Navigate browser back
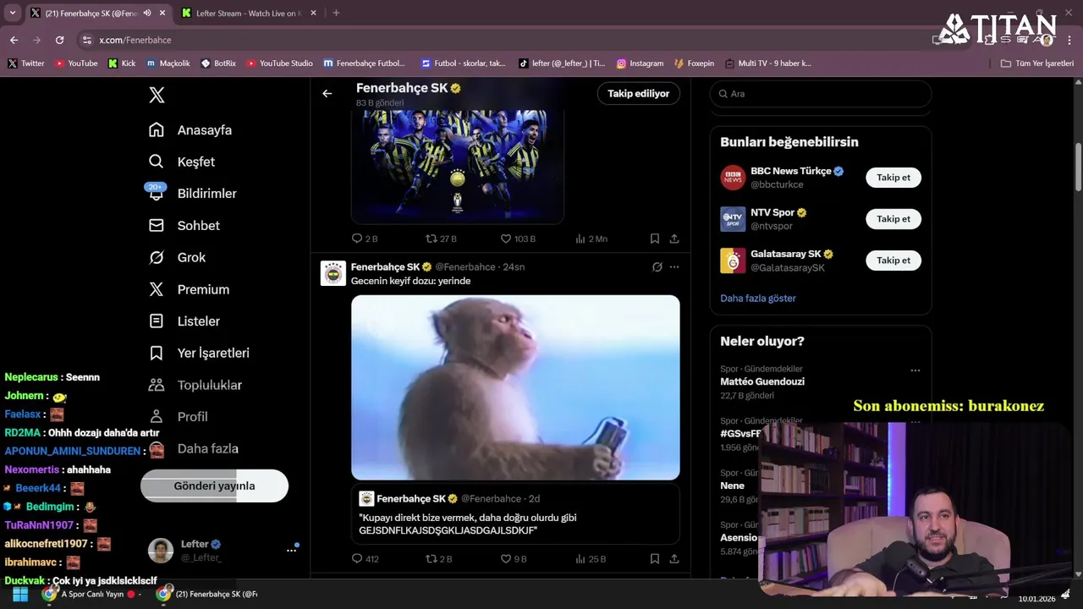 pyautogui.click(x=14, y=40)
